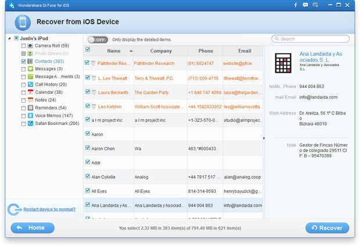This screenshot has height=246, width=360.
Task: Select the Ana Landaida y As row
Action: pos(173,205)
